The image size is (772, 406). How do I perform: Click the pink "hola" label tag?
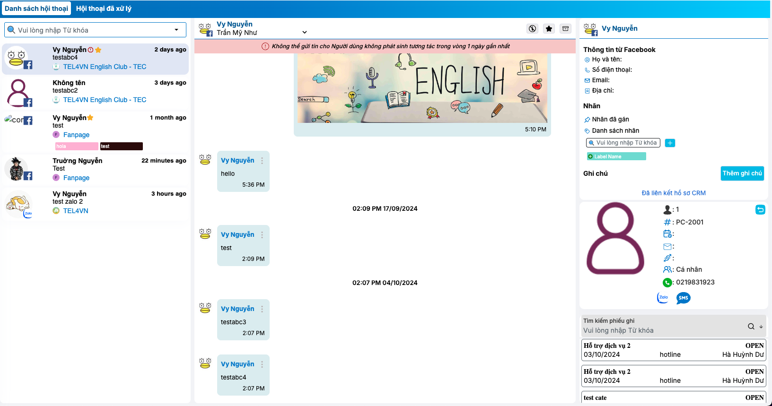[x=77, y=147]
